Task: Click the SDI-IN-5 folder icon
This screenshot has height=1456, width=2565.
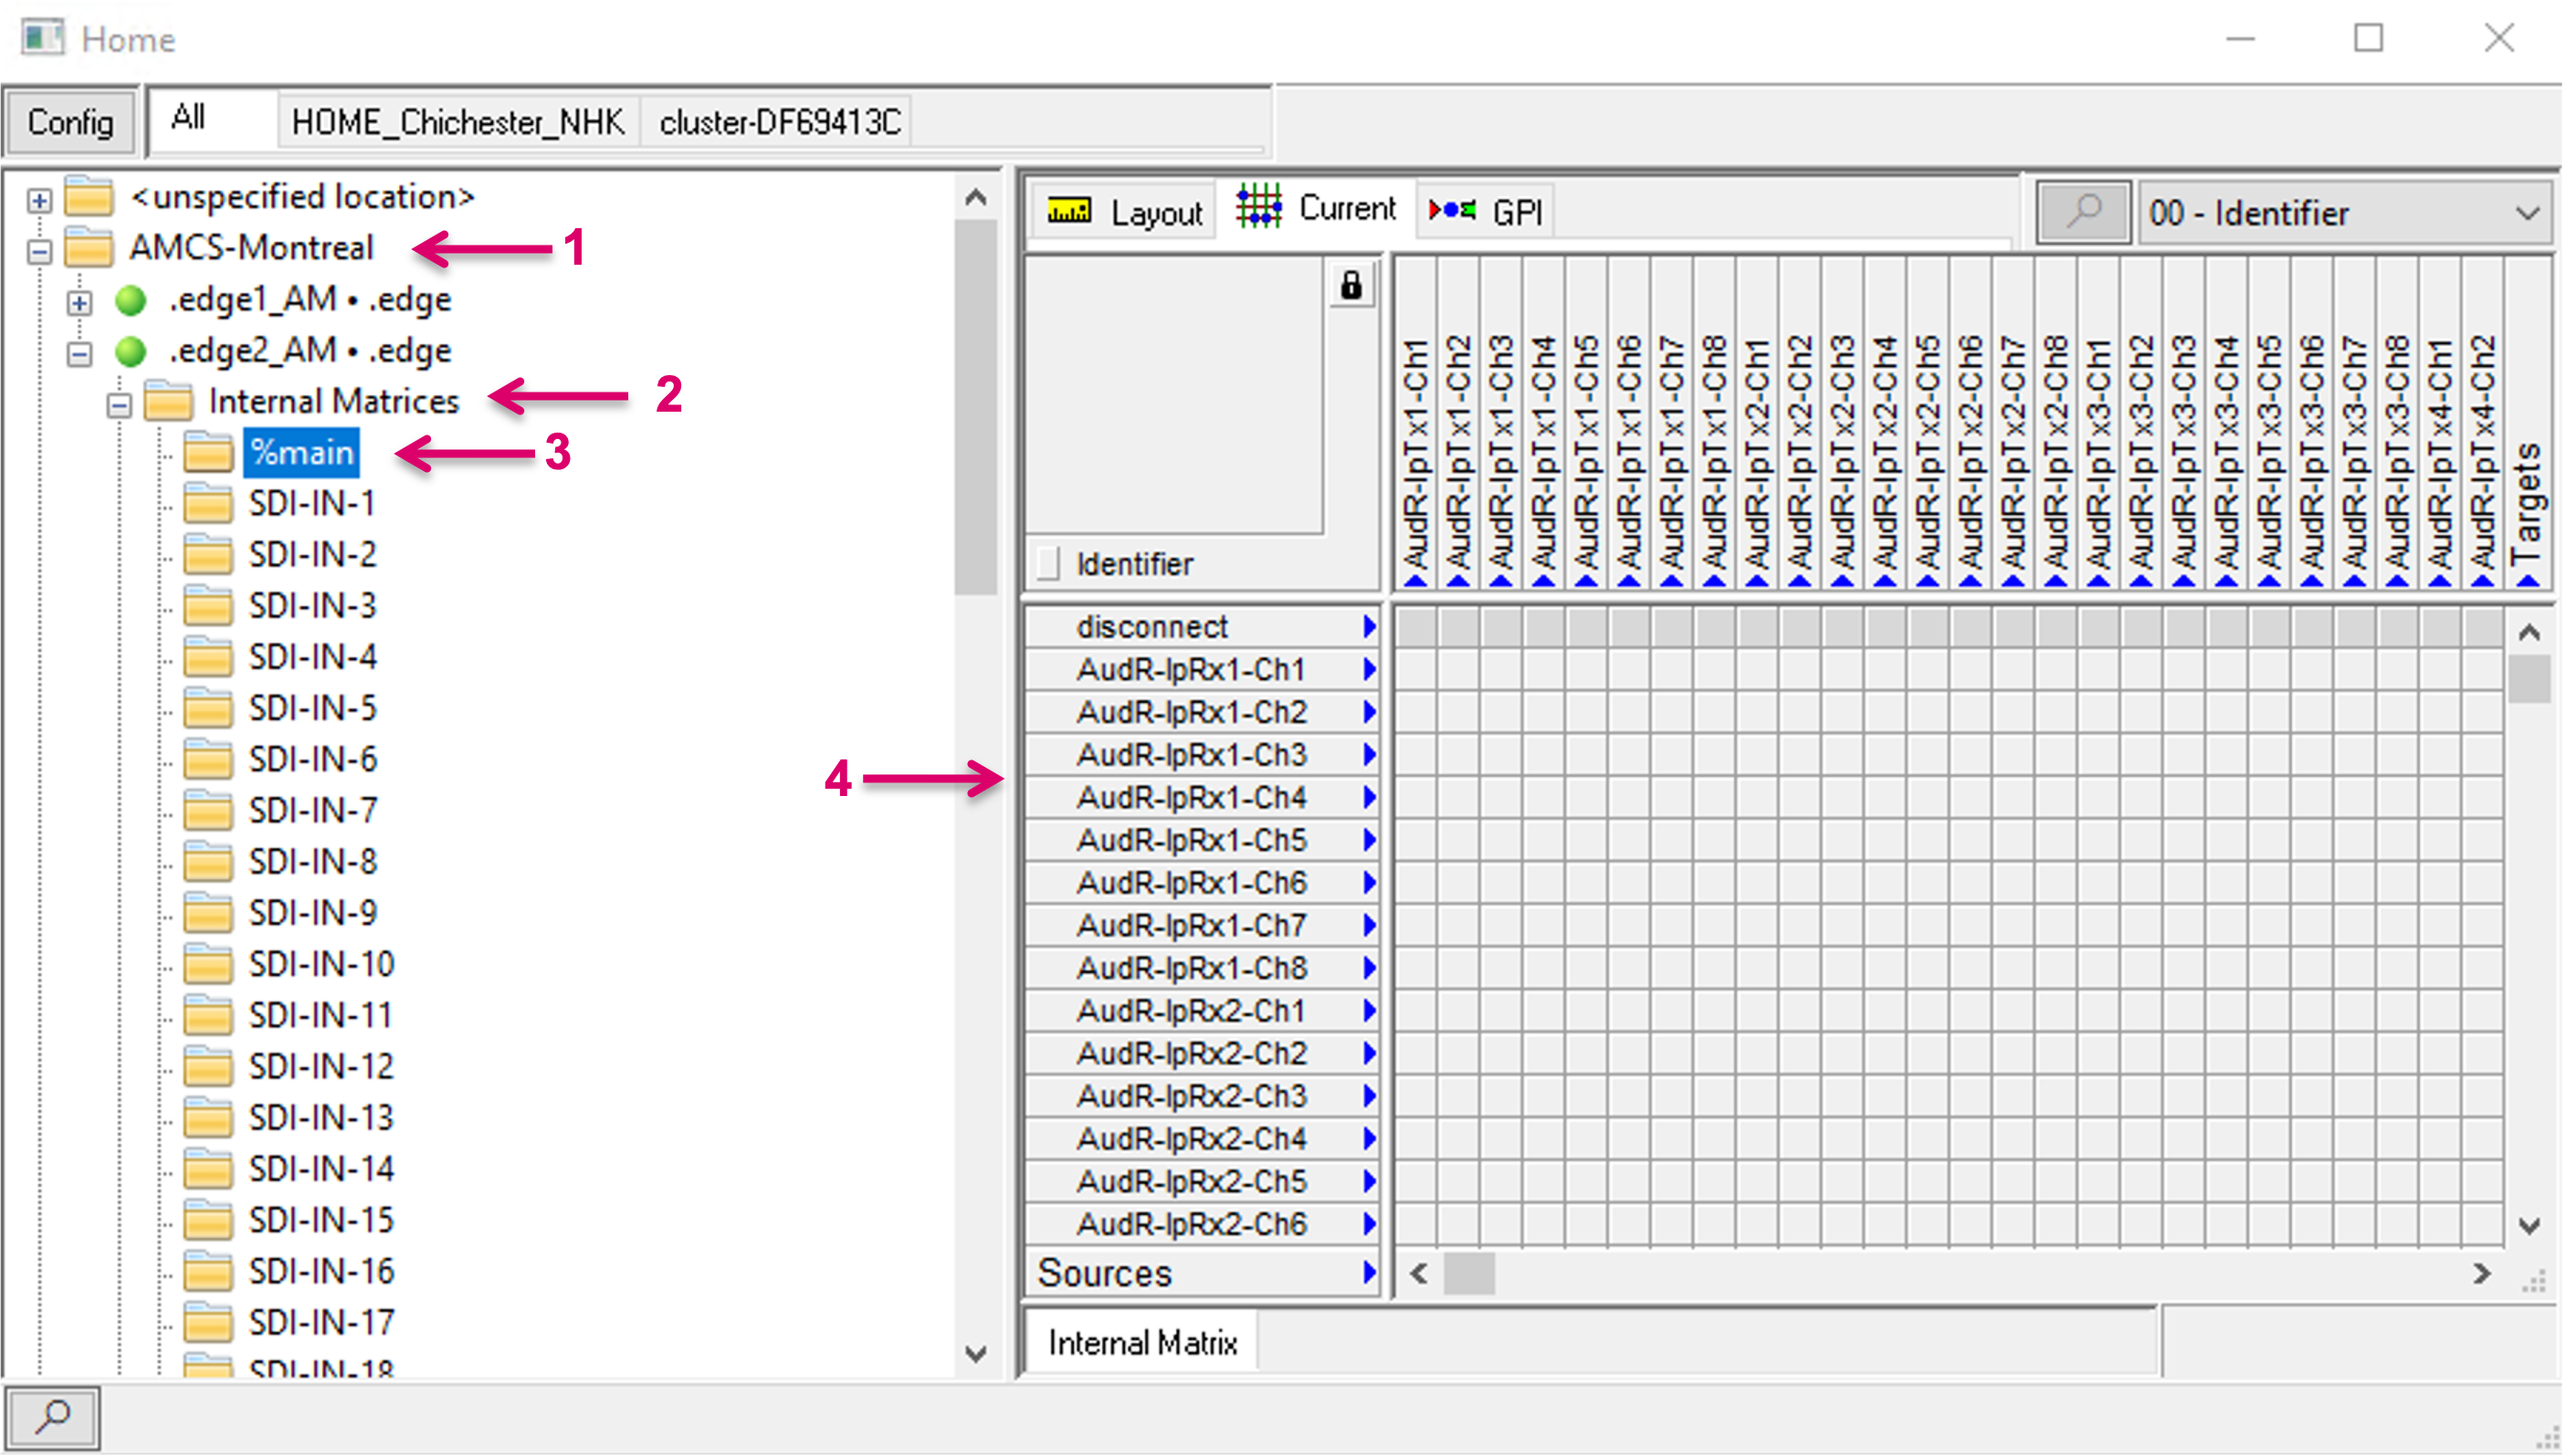Action: coord(208,708)
